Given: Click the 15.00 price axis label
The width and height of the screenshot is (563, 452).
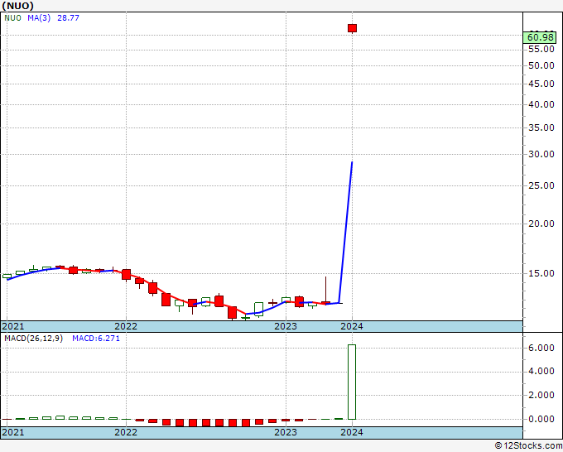Looking at the screenshot, I should [541, 273].
